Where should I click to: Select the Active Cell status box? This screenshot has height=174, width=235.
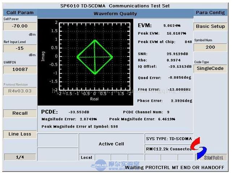pos(111,144)
